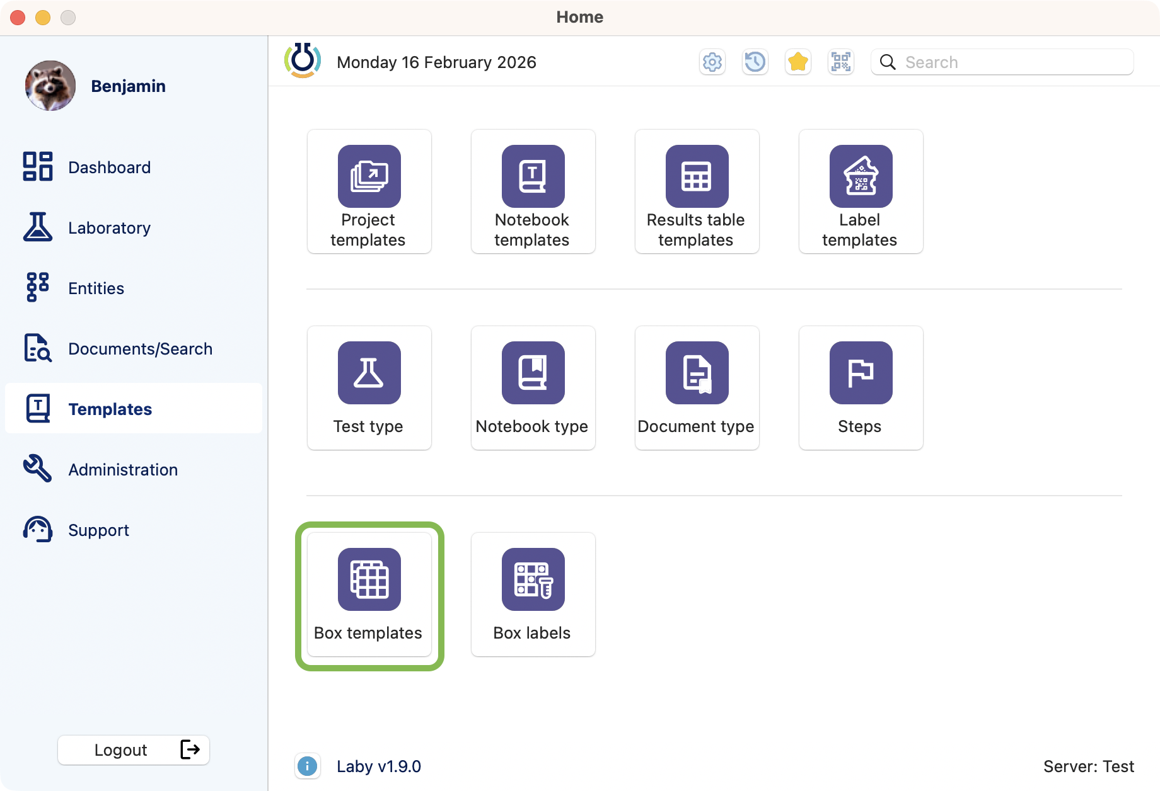This screenshot has height=791, width=1160.
Task: Click the blue info icon near version
Action: [307, 766]
